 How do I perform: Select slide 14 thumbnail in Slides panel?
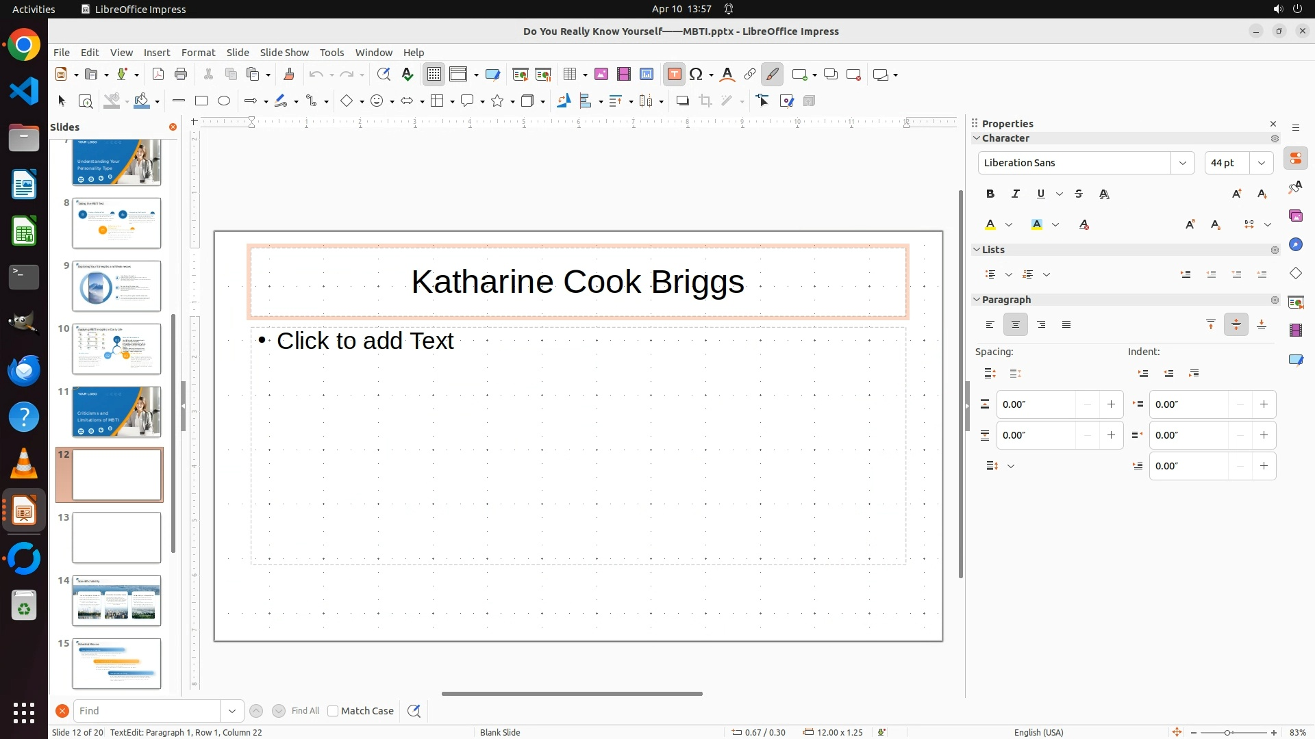pyautogui.click(x=116, y=601)
